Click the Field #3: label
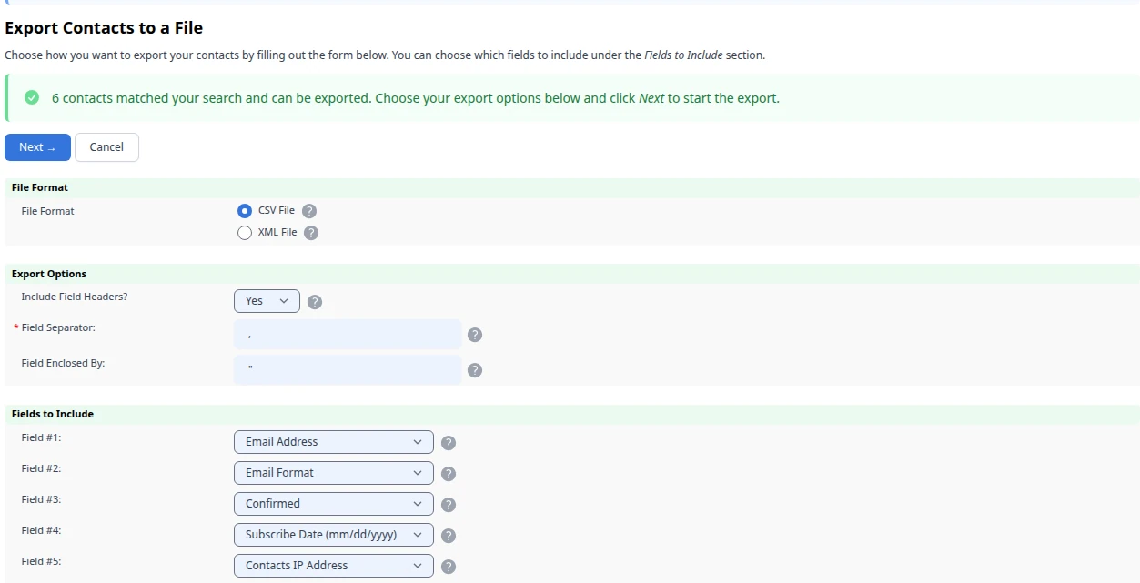The image size is (1140, 583). pos(41,499)
